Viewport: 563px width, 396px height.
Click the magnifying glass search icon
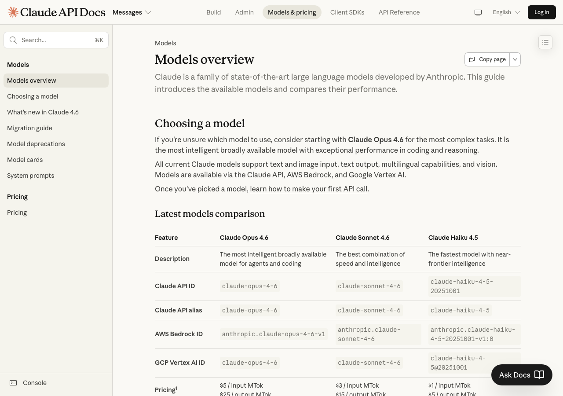pyautogui.click(x=13, y=40)
